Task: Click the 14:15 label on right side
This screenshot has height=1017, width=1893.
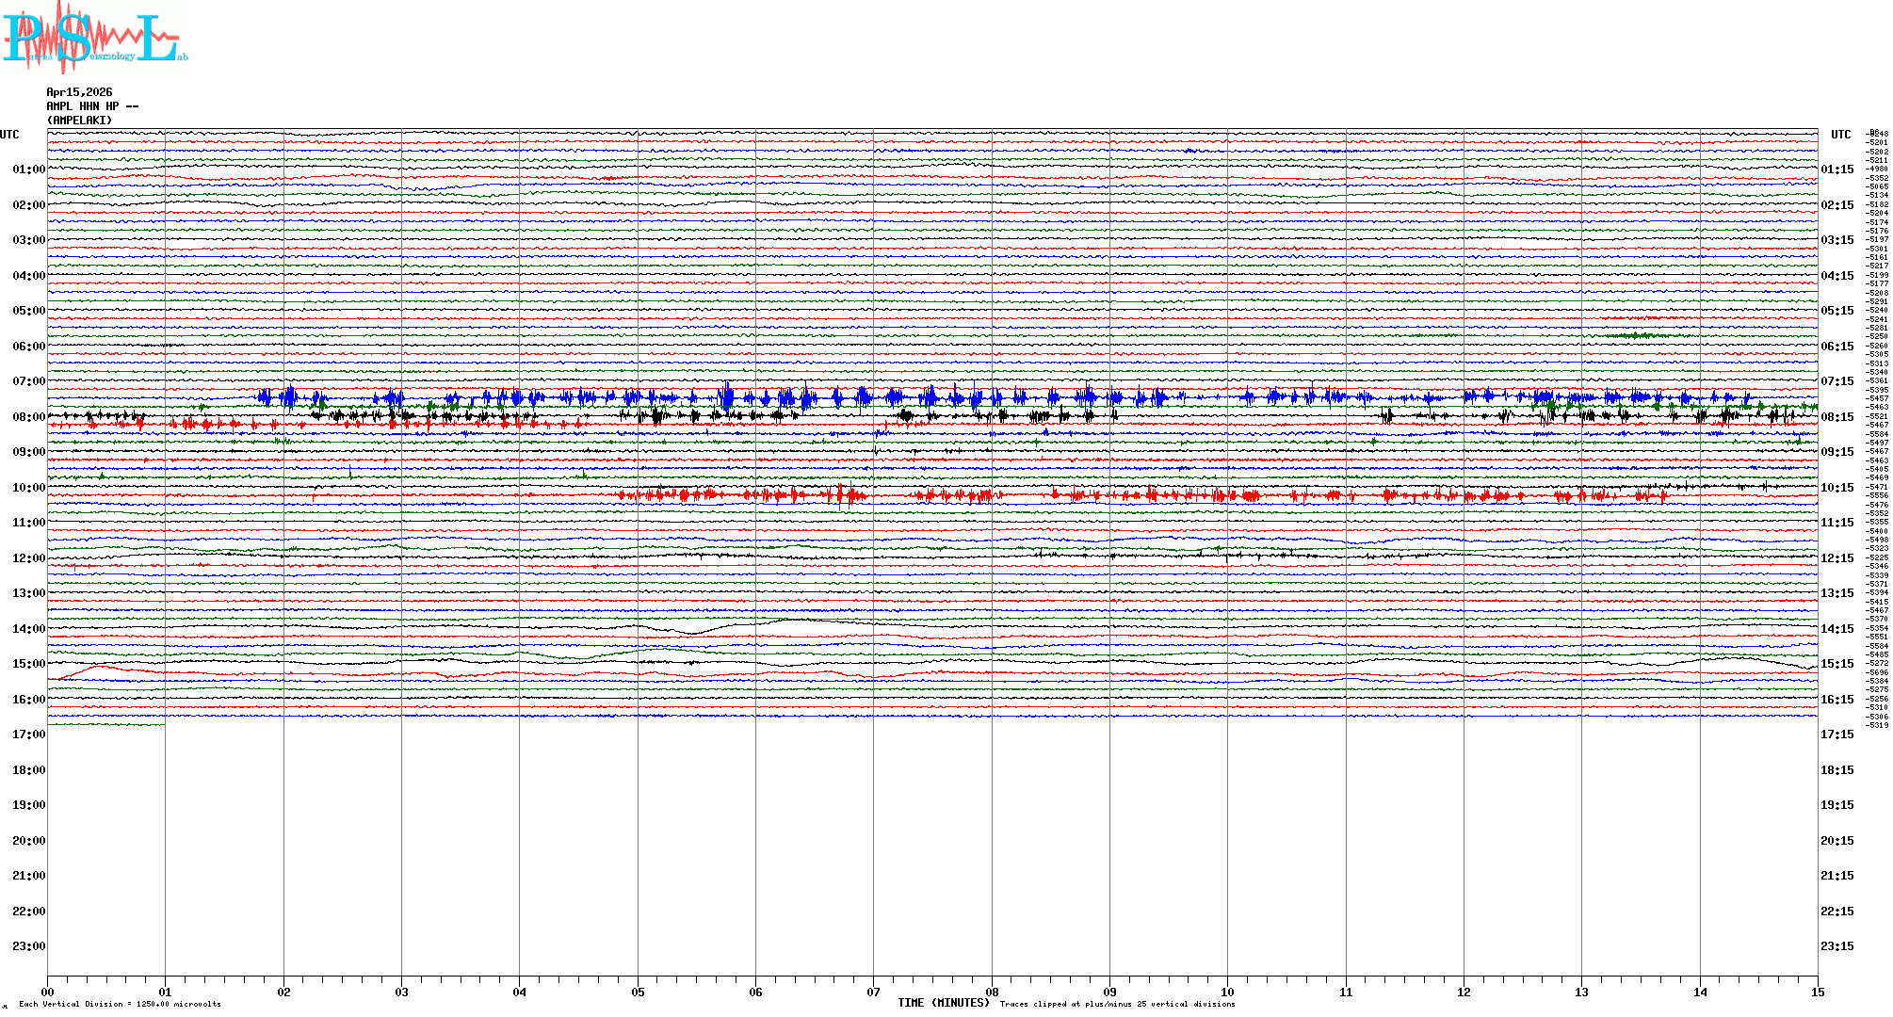Action: pos(1836,629)
